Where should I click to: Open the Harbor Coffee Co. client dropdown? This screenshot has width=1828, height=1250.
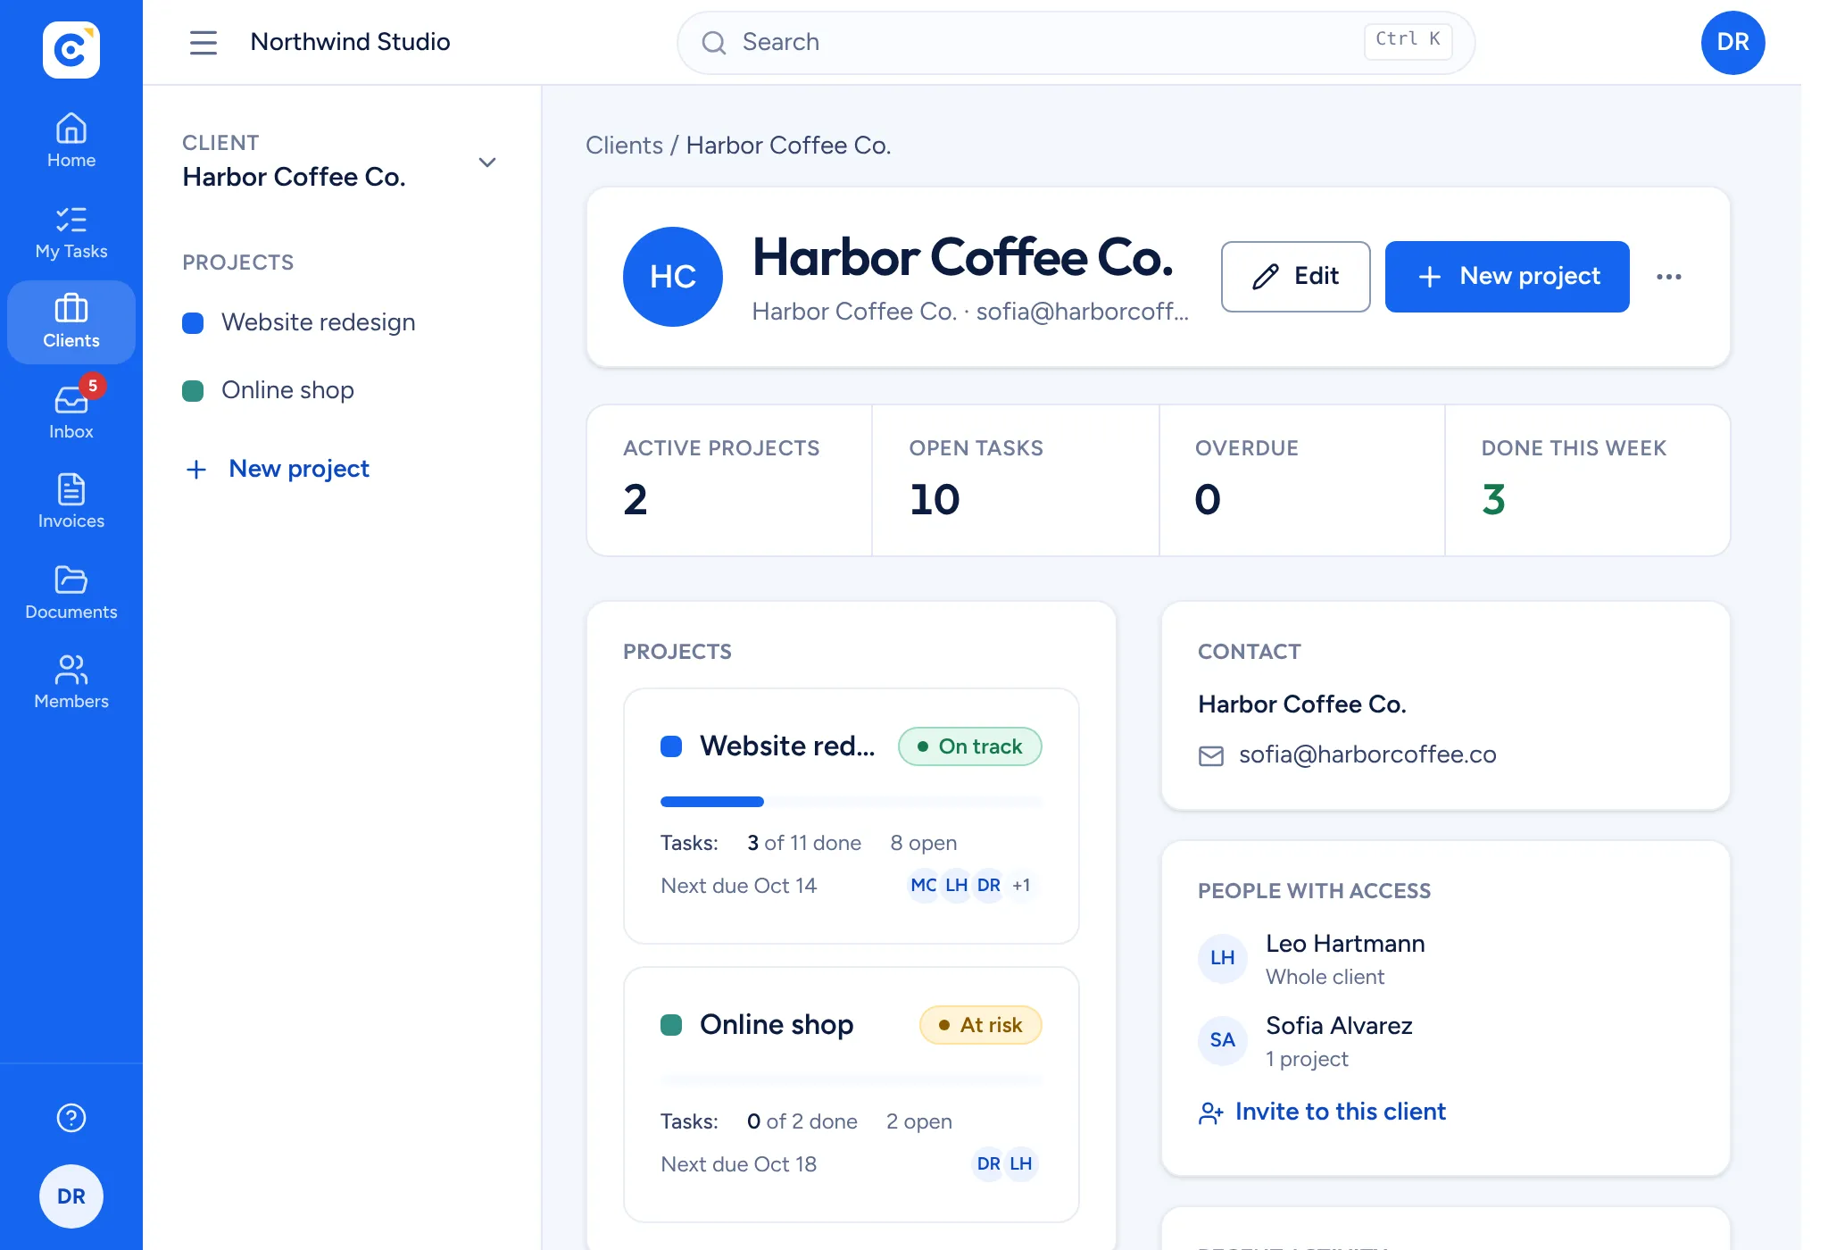(339, 162)
